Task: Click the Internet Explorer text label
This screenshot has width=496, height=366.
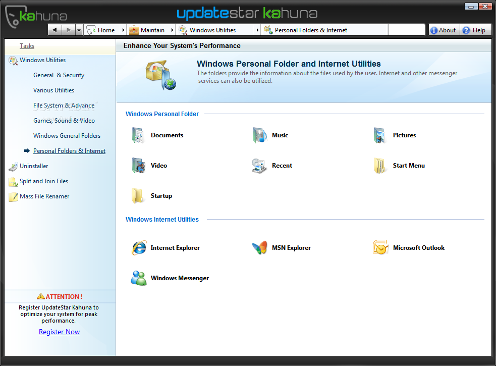Action: [x=175, y=248]
